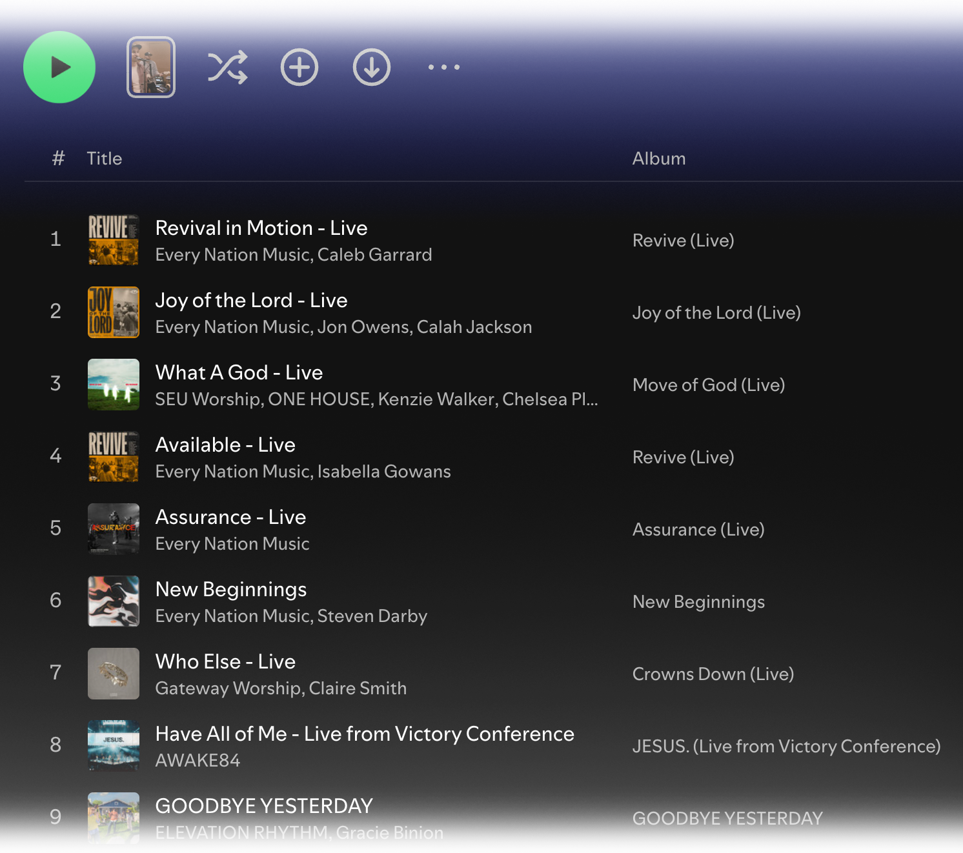Click the Assurance - Live cover art
963x853 pixels.
click(114, 529)
